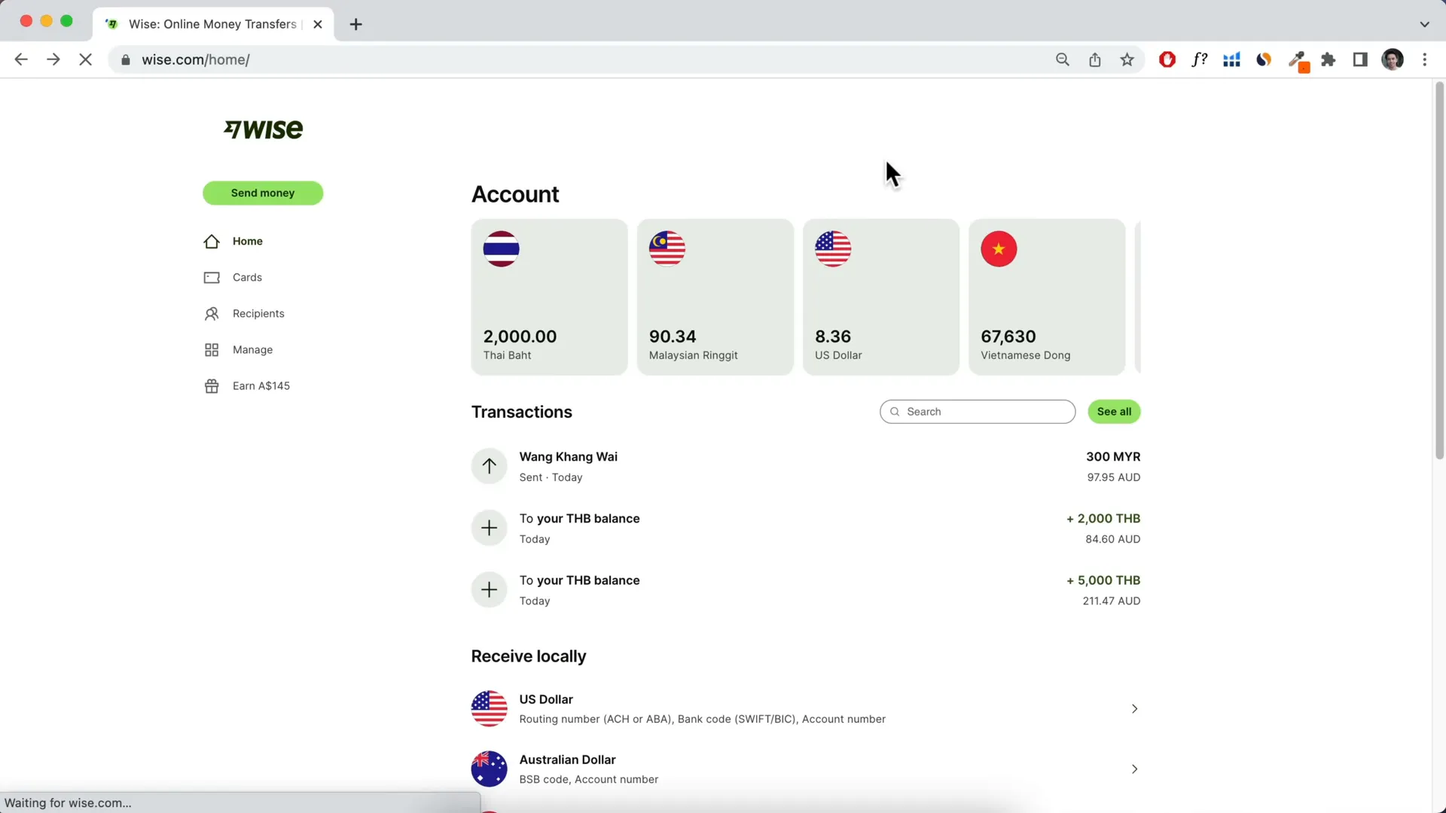Toggle browser extensions puzzle icon
This screenshot has width=1446, height=813.
coord(1329,59)
